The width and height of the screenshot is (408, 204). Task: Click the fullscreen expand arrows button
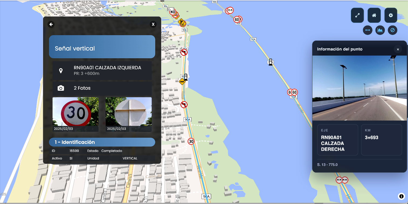[357, 15]
